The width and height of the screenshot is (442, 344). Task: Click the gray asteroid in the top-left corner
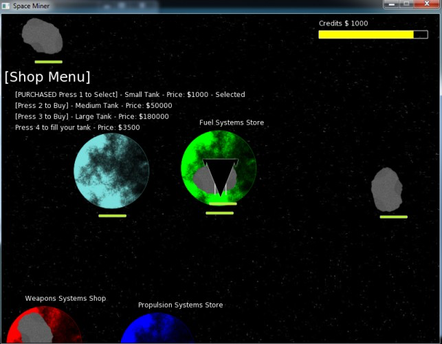pos(43,36)
